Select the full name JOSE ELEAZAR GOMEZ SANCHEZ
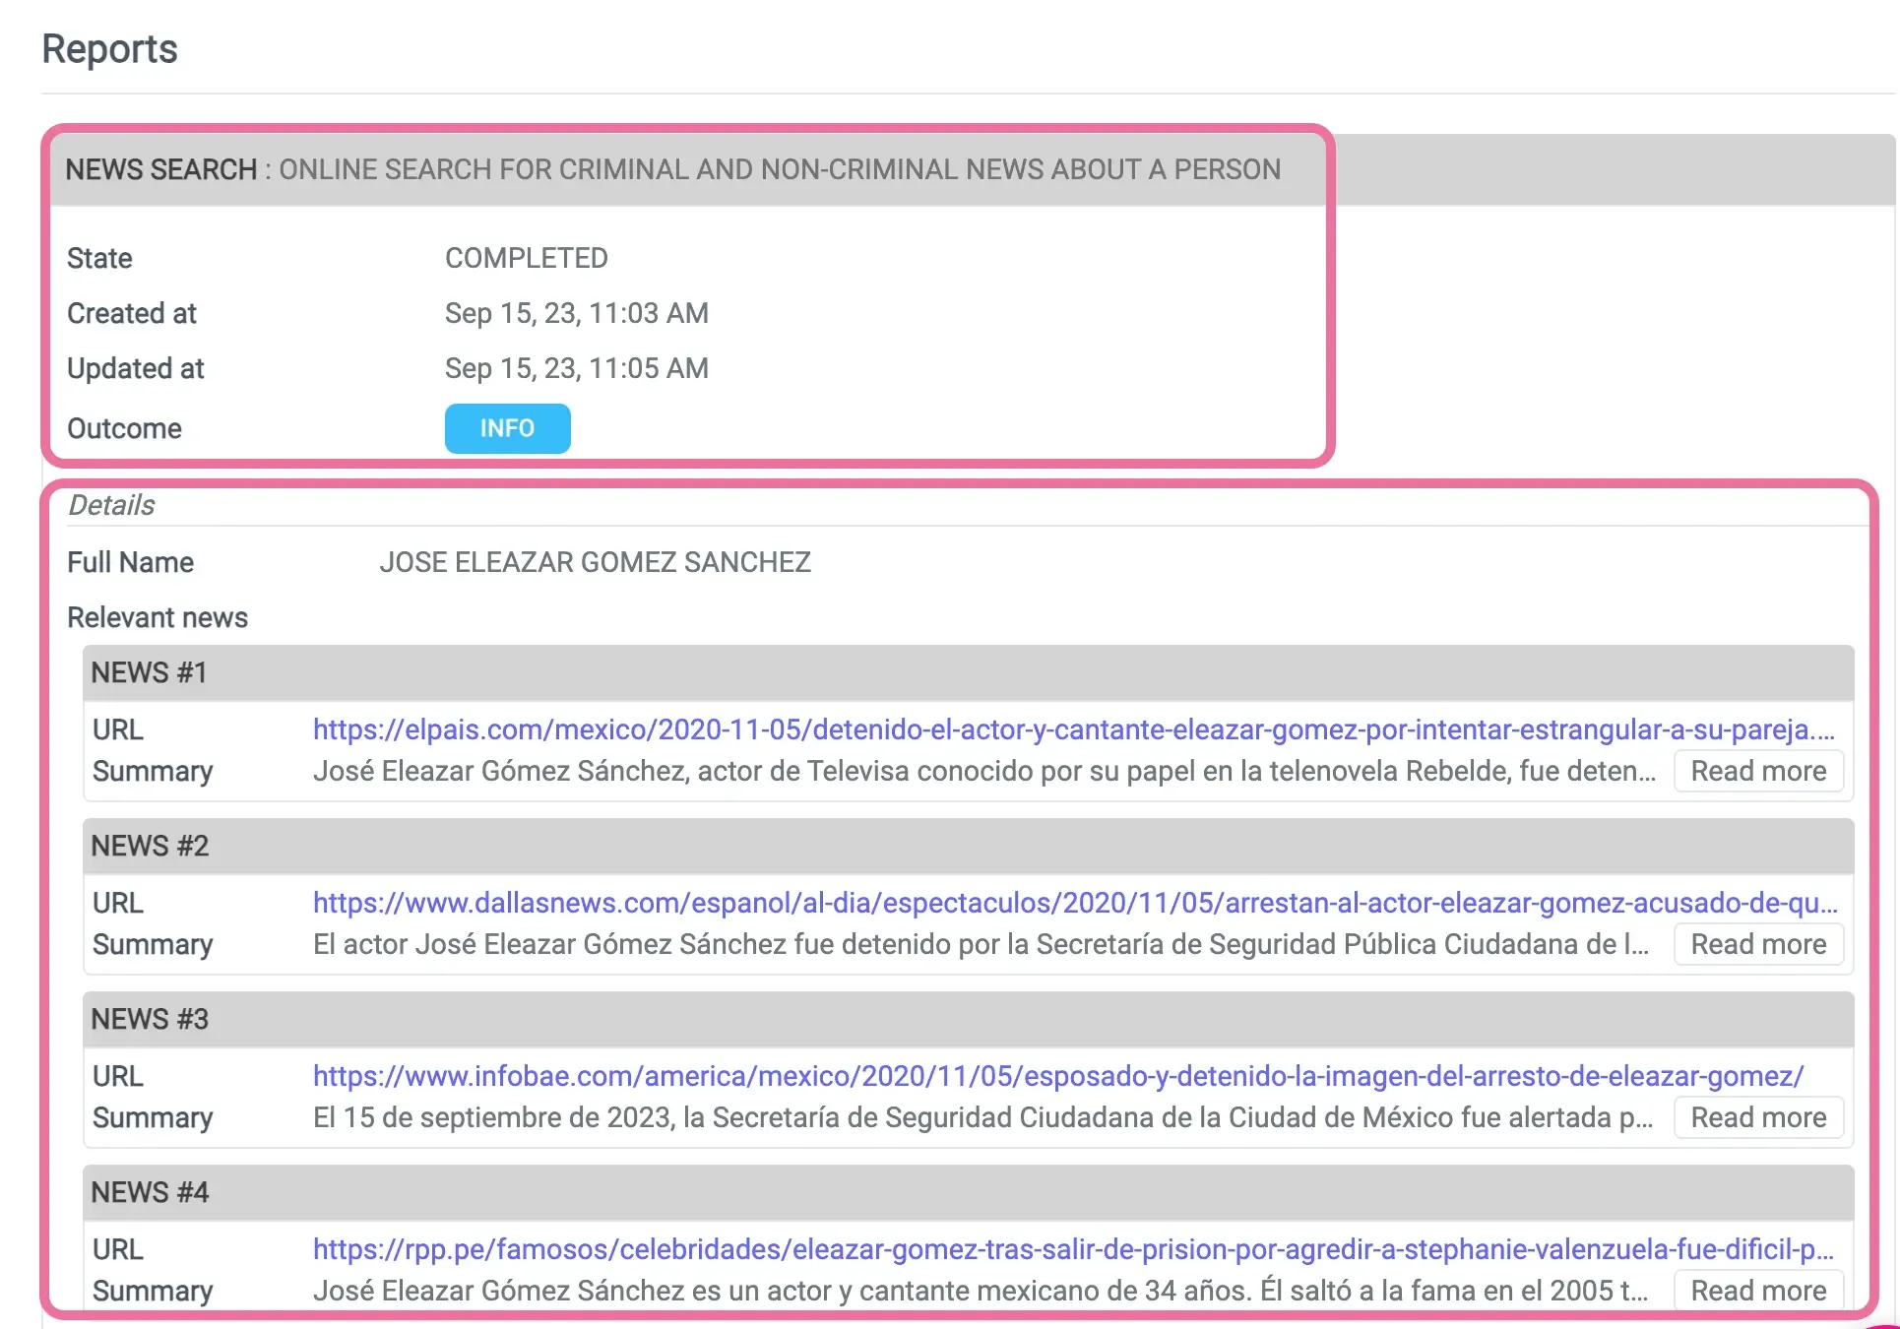Viewport: 1900px width, 1329px height. click(596, 562)
